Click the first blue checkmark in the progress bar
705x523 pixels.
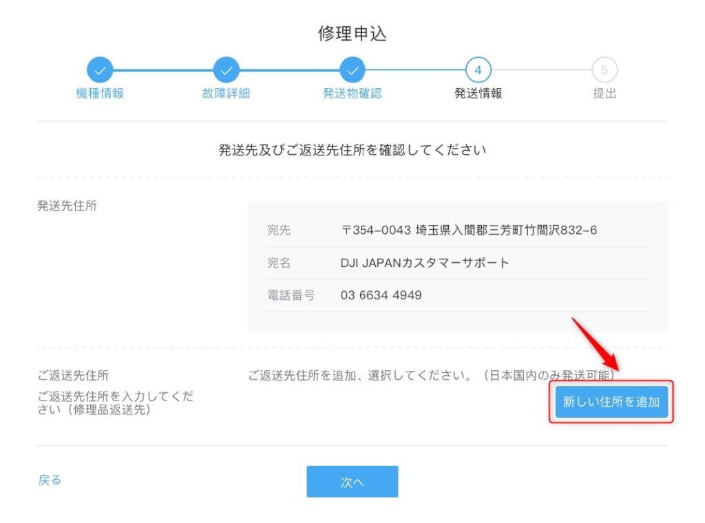[x=100, y=70]
